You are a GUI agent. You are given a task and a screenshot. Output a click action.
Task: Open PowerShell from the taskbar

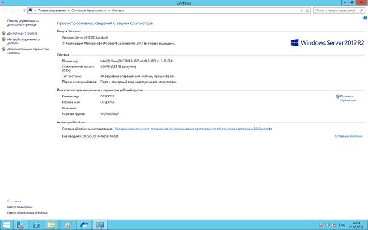pos(36,225)
